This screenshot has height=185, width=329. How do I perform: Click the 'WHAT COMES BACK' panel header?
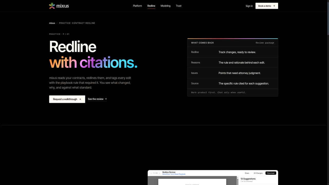tap(203, 43)
